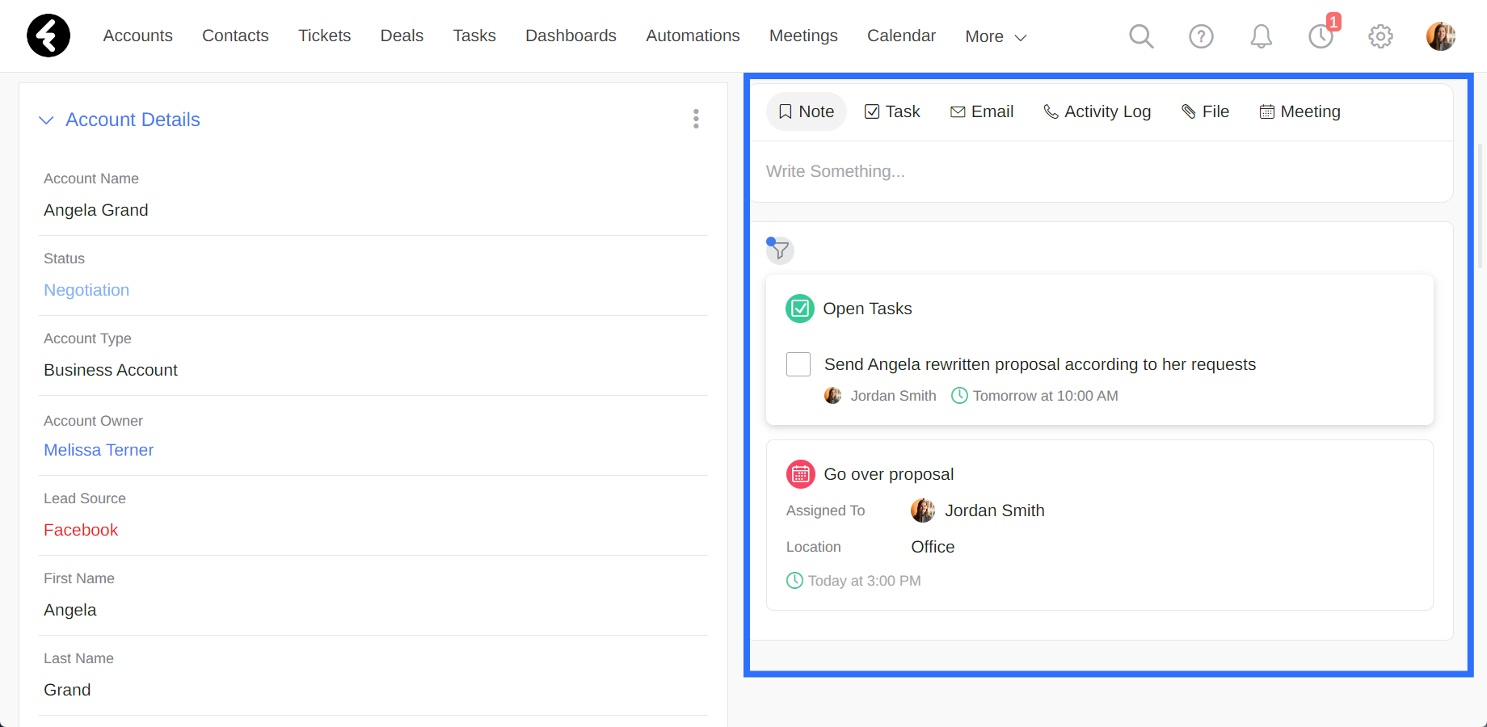The width and height of the screenshot is (1487, 727).
Task: Open the user profile avatar
Action: click(1440, 36)
